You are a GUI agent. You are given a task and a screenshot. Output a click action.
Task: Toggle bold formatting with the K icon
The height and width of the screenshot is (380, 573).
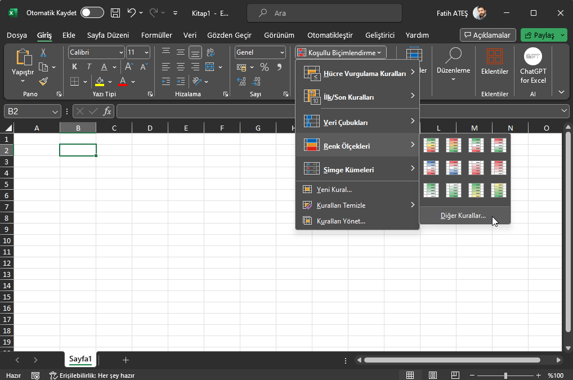[74, 66]
